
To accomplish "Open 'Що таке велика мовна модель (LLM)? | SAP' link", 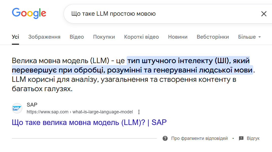I will click(x=89, y=122).
